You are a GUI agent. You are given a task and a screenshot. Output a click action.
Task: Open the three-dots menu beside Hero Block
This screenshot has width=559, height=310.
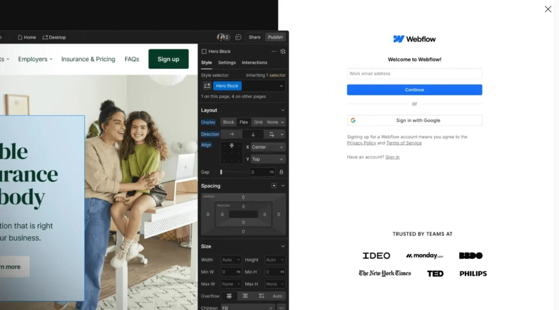(273, 51)
